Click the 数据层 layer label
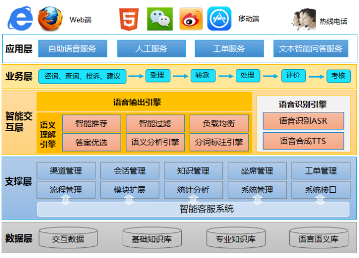 (x=19, y=238)
